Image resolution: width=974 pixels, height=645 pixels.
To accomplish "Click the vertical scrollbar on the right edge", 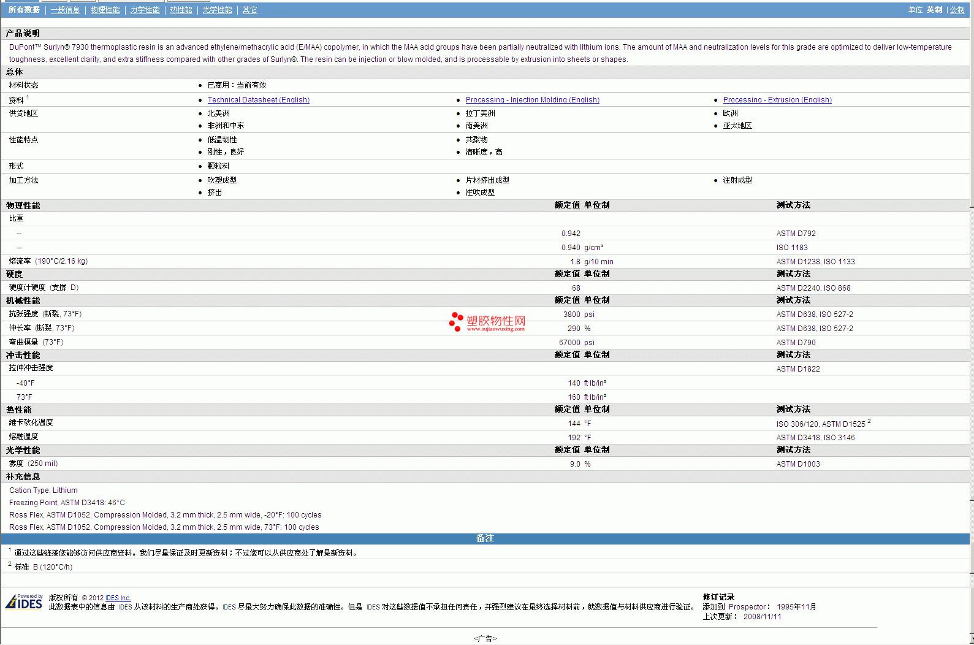I will pyautogui.click(x=972, y=322).
